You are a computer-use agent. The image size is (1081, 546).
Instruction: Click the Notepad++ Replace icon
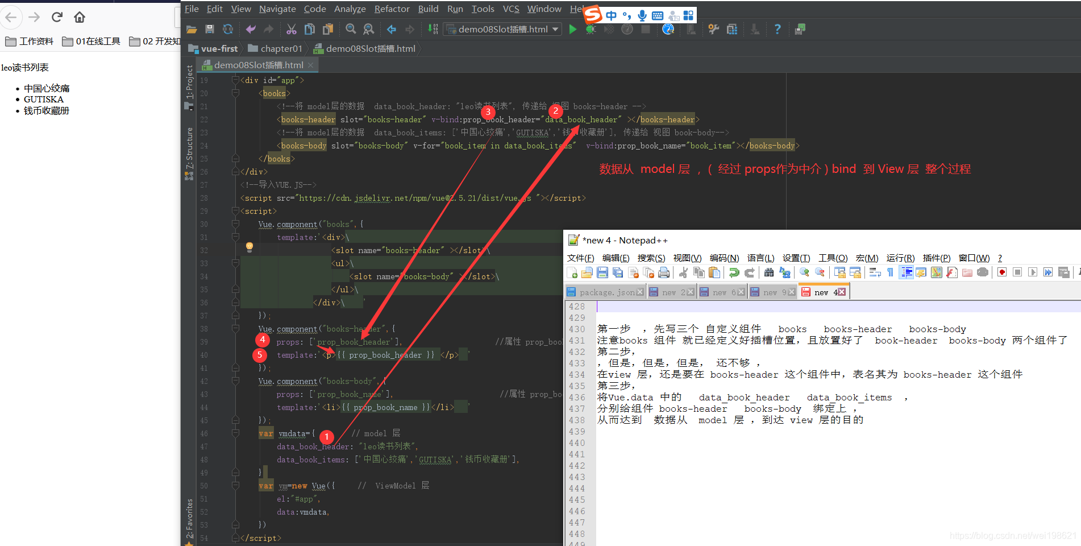click(785, 273)
